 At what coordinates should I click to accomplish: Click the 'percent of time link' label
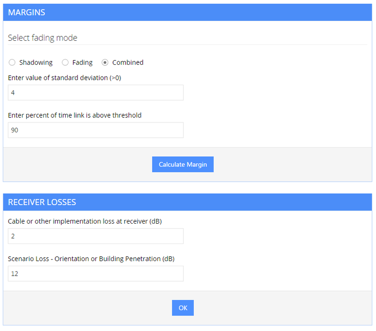coord(75,115)
